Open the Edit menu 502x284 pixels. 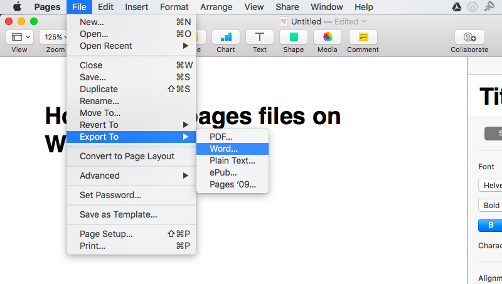pyautogui.click(x=105, y=7)
